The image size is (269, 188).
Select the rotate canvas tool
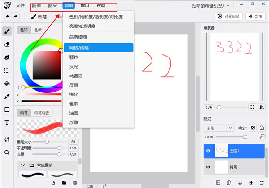7,140
